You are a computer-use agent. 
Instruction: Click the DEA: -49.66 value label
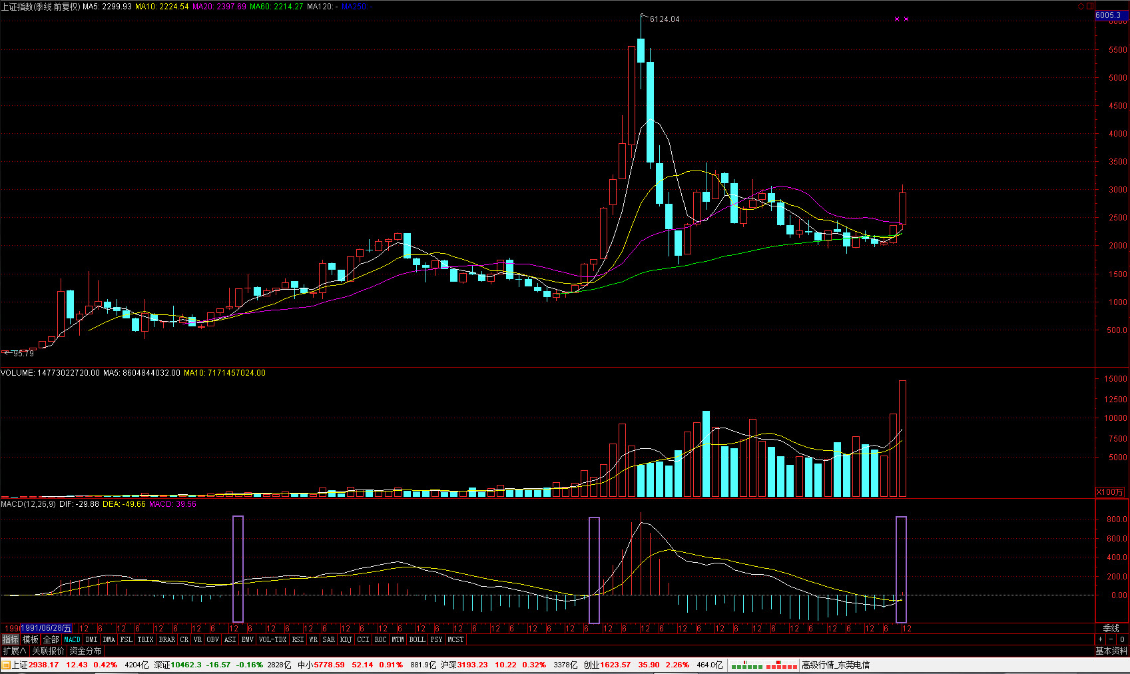coord(124,504)
